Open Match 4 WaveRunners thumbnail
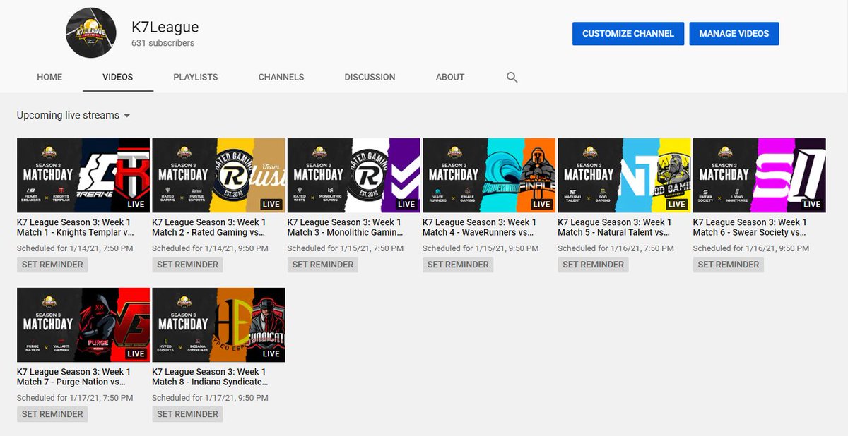The width and height of the screenshot is (848, 436). pos(489,176)
